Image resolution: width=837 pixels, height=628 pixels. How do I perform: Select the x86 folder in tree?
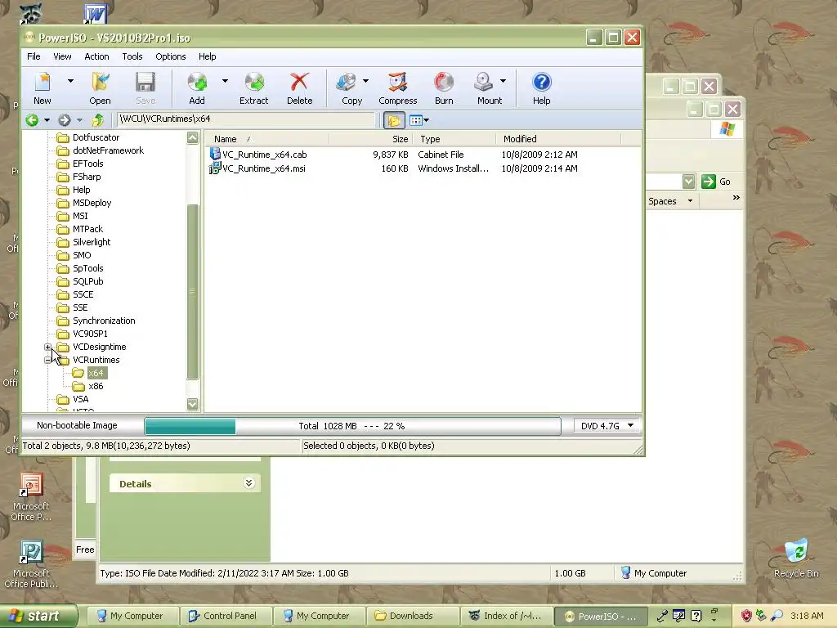tap(96, 386)
